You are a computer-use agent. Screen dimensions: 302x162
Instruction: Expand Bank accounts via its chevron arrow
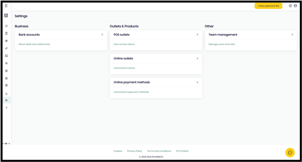click(x=102, y=35)
